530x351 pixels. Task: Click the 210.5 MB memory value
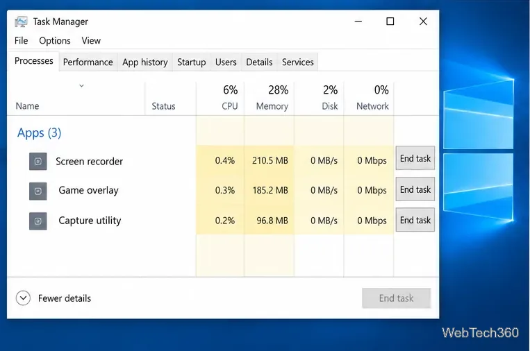(270, 160)
